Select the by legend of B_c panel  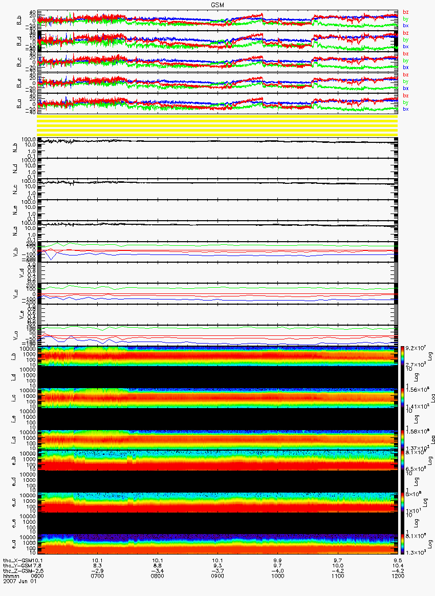405,60
